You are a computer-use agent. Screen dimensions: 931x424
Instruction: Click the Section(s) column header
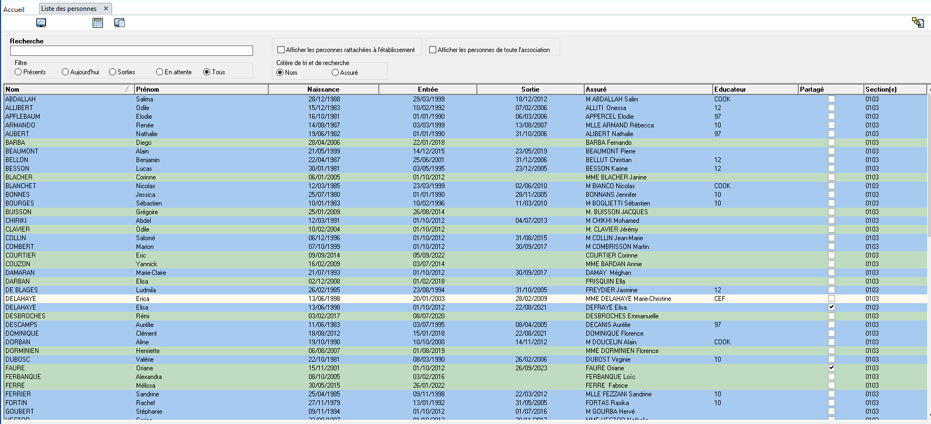pyautogui.click(x=895, y=89)
